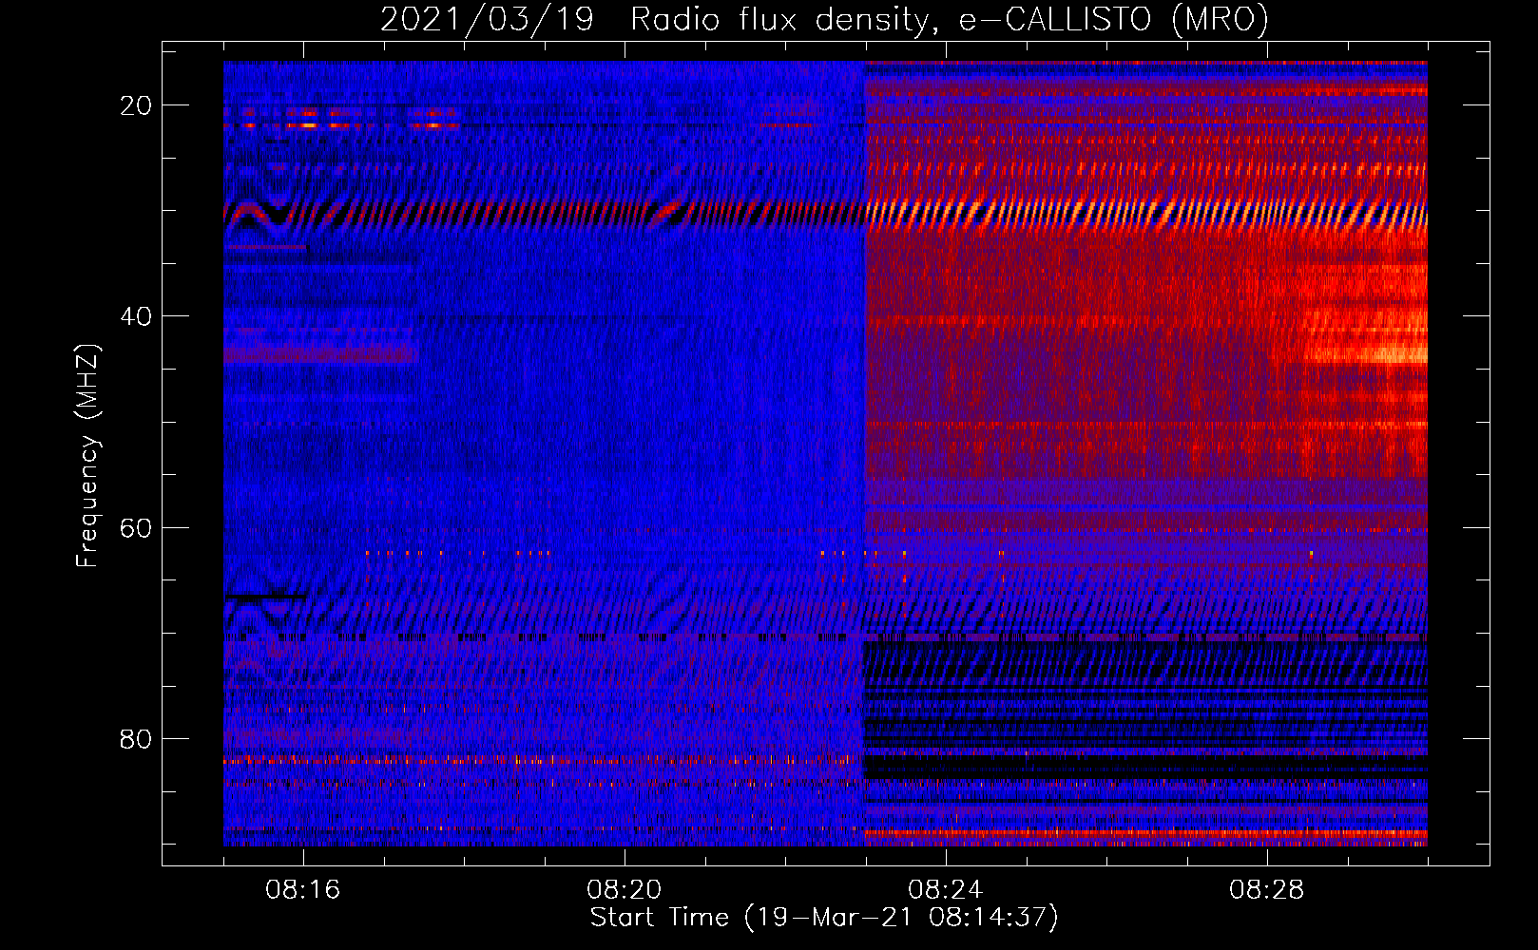Click the 08:24 time tick label
Viewport: 1538px width, 950px height.
[946, 890]
